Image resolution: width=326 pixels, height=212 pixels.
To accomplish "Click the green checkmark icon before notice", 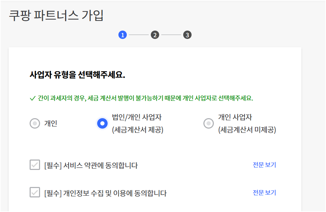I will click(33, 98).
